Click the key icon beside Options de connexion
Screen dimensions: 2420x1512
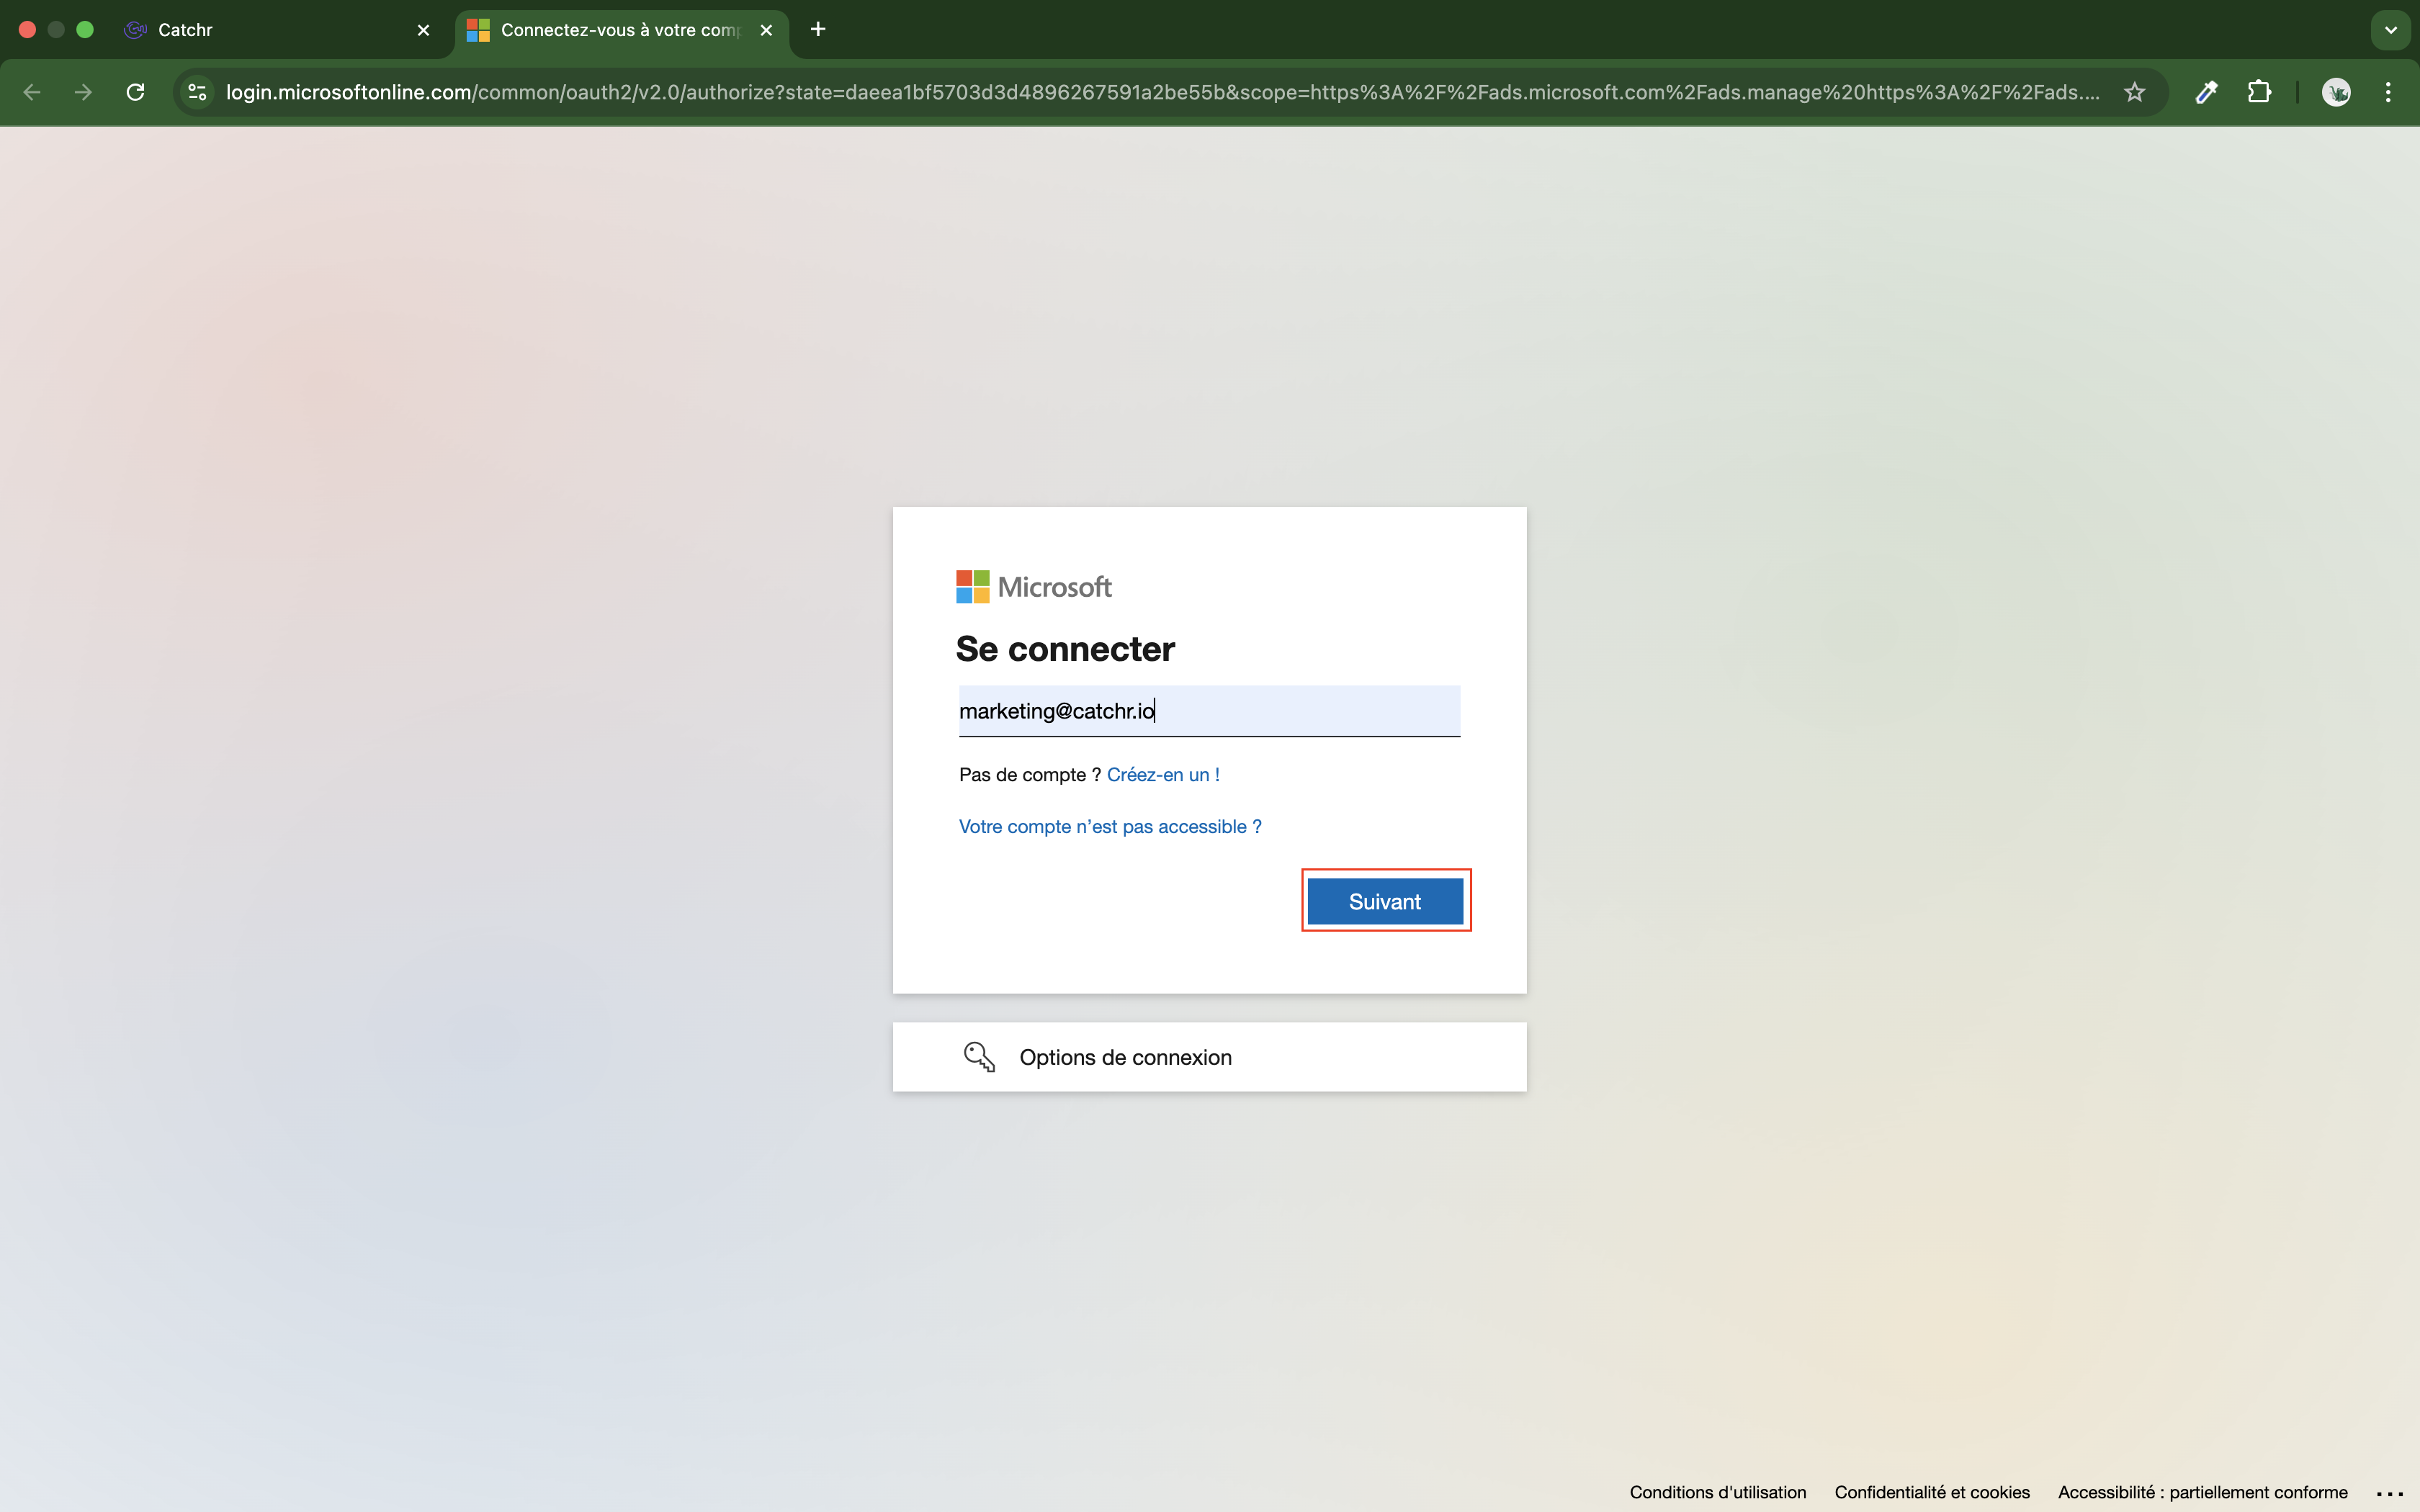click(x=979, y=1057)
